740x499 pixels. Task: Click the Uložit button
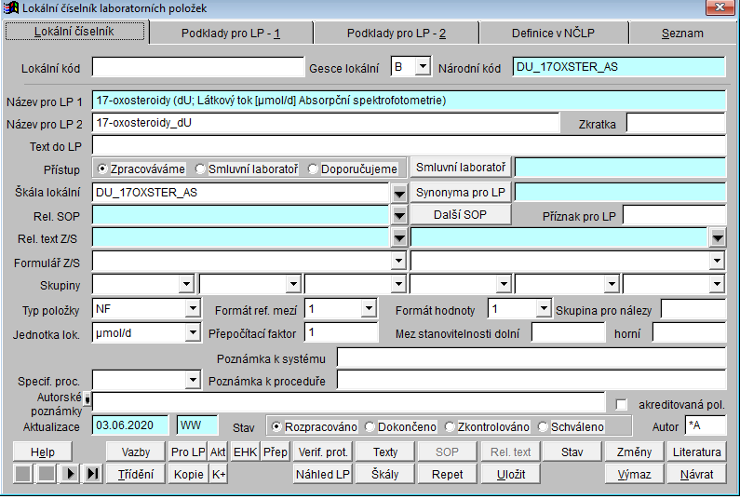click(x=512, y=474)
